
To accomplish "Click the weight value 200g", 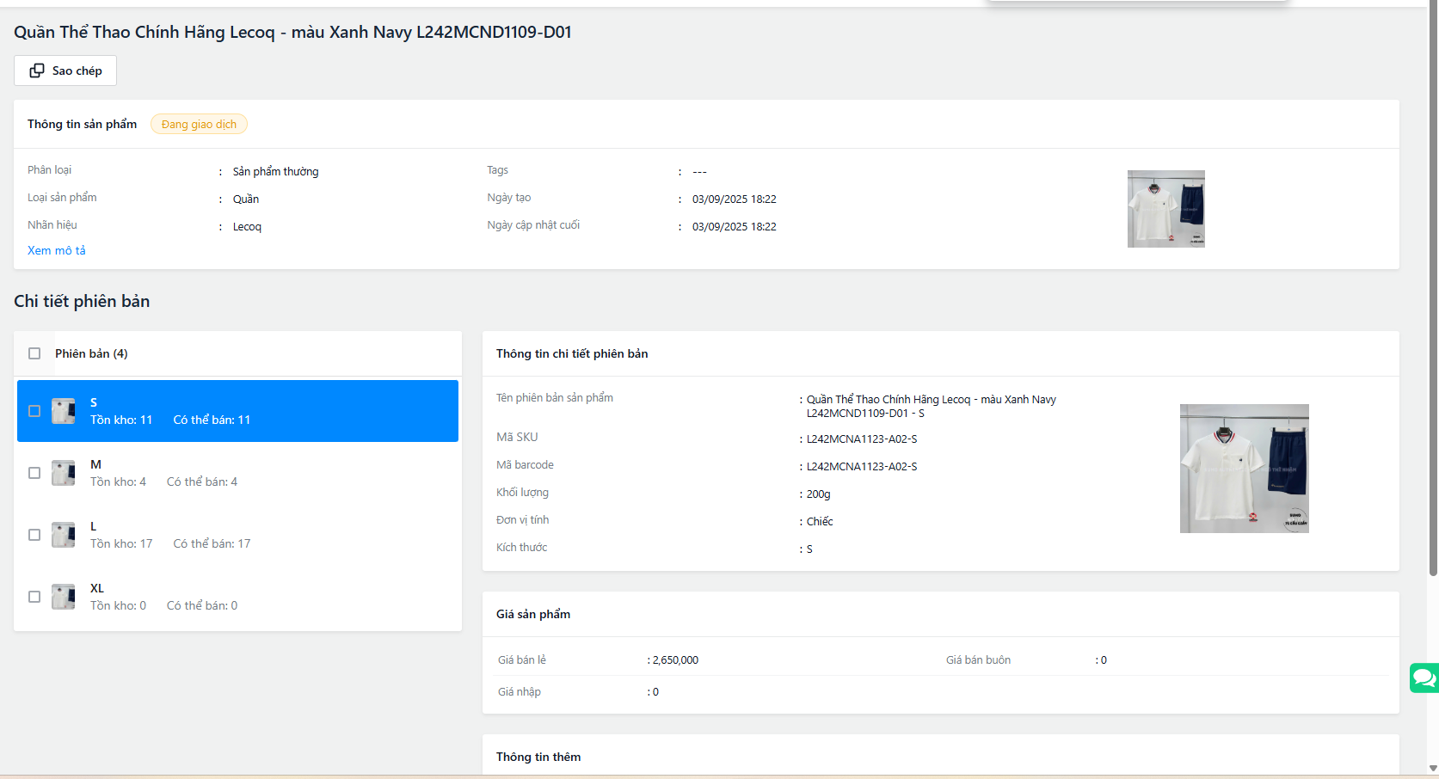I will point(819,494).
